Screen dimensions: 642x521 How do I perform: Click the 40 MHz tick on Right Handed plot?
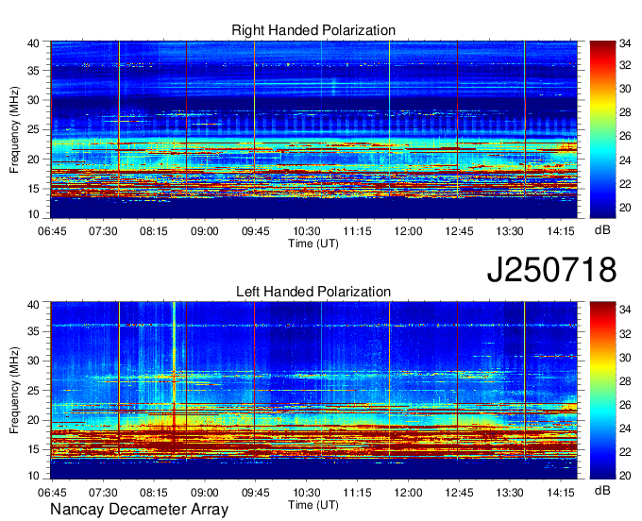click(33, 43)
